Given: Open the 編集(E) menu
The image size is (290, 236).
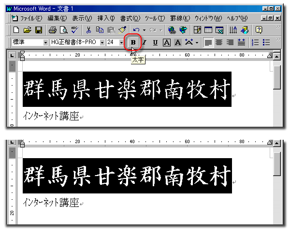Looking at the screenshot, I should (57, 18).
